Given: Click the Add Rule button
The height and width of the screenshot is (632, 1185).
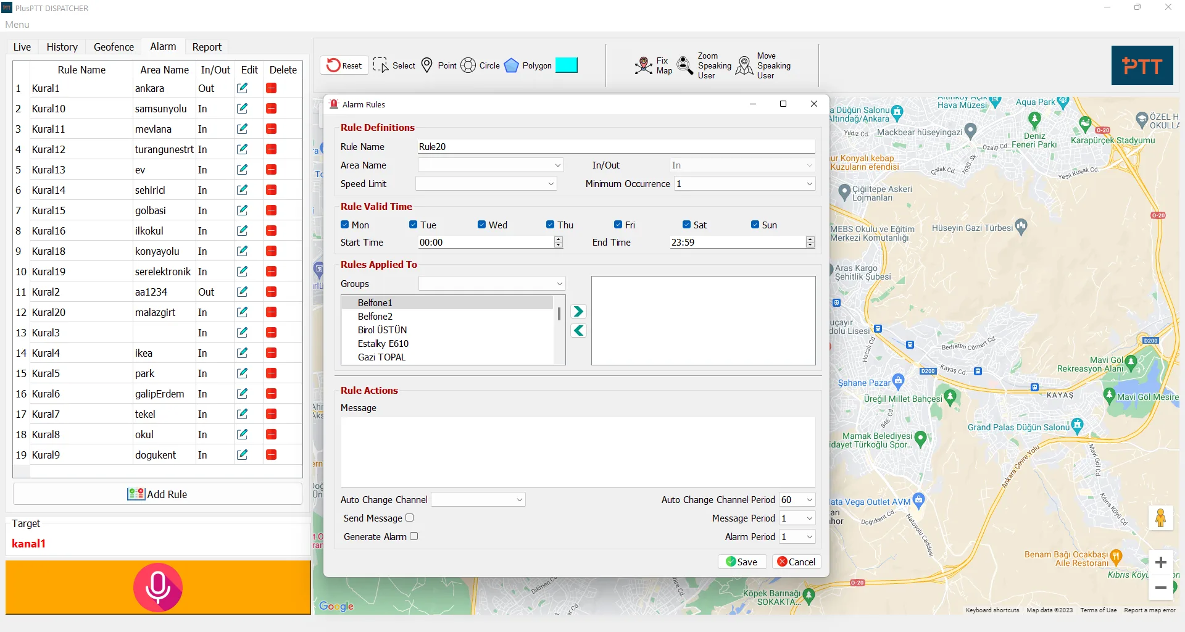Looking at the screenshot, I should click(157, 494).
